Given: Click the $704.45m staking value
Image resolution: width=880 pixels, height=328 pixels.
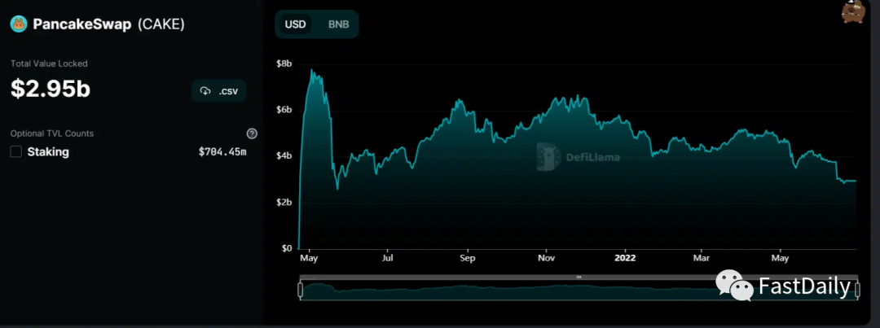Looking at the screenshot, I should (x=222, y=151).
